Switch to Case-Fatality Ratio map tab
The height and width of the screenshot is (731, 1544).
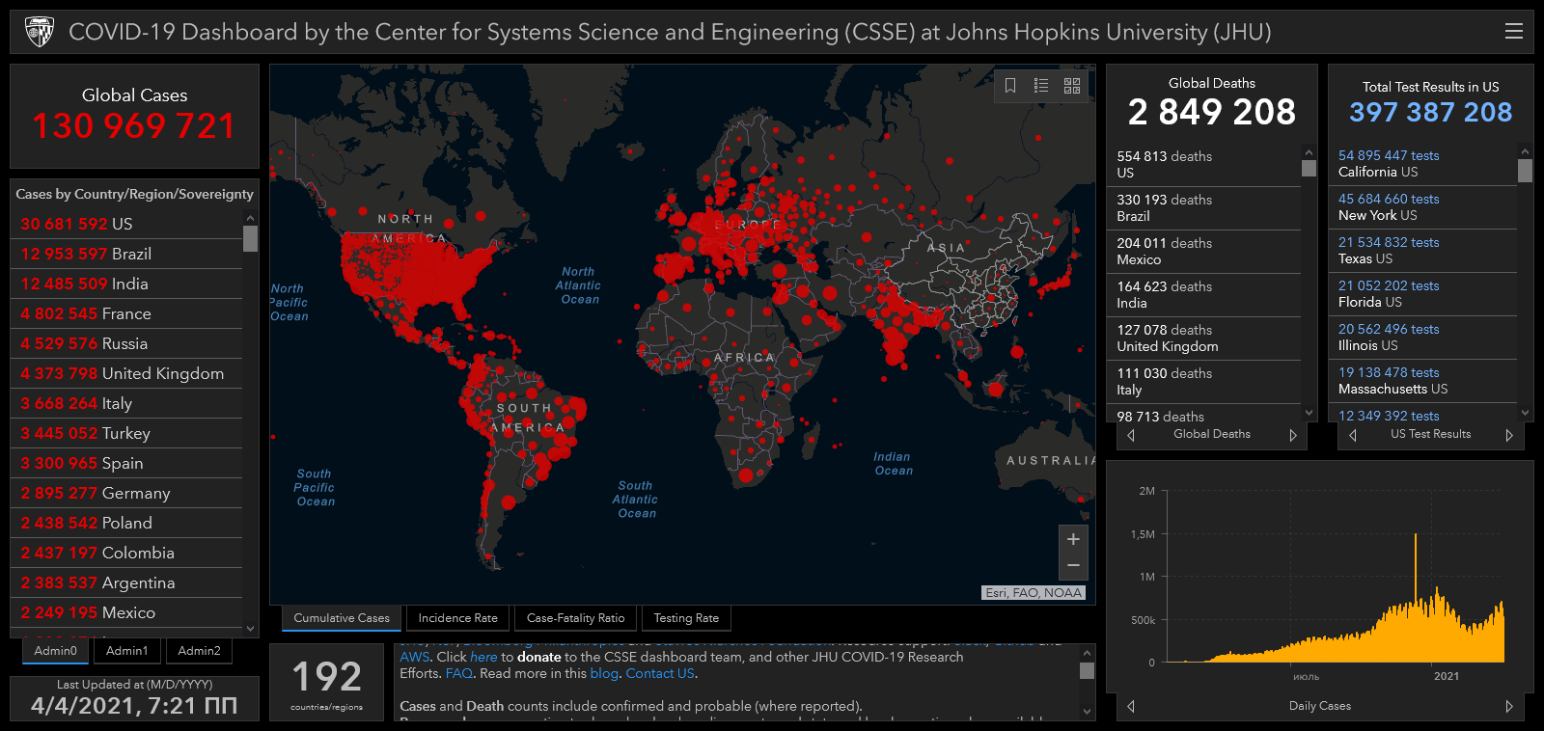pos(576,618)
